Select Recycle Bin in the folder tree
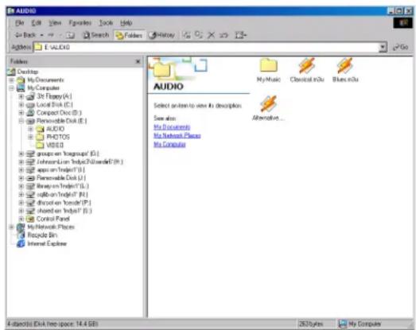416x330 pixels. pos(42,235)
